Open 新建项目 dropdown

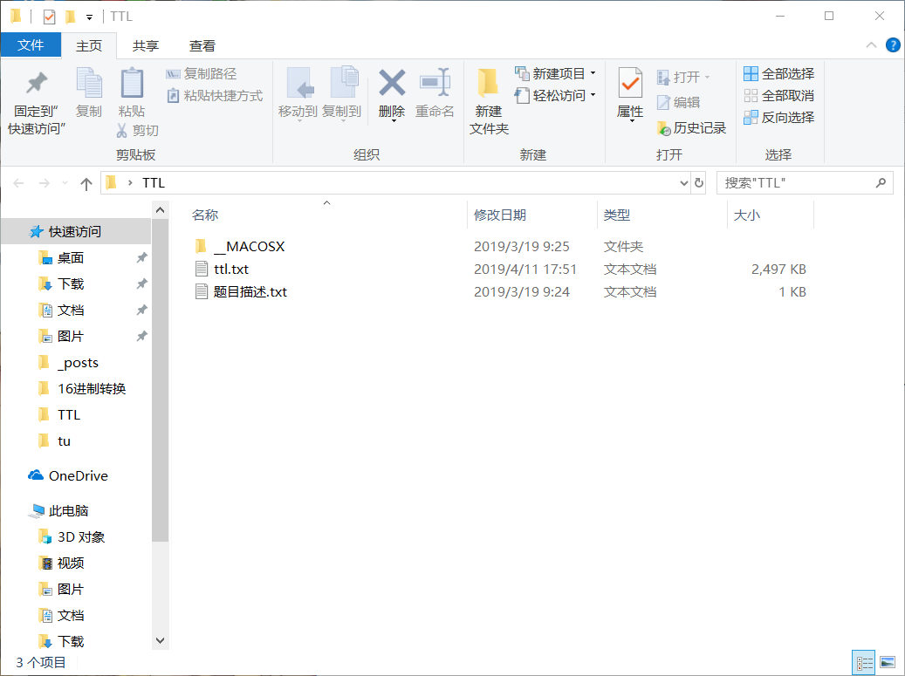555,74
